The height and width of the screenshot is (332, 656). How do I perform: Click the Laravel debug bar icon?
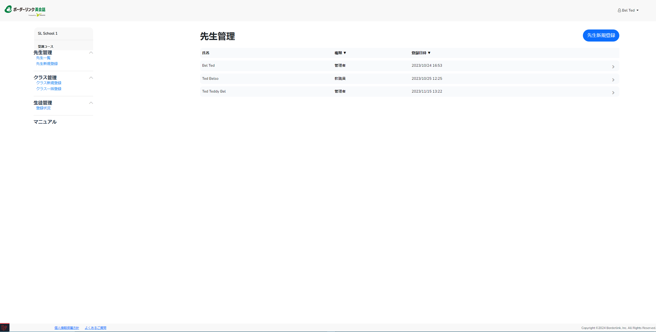pos(4,328)
